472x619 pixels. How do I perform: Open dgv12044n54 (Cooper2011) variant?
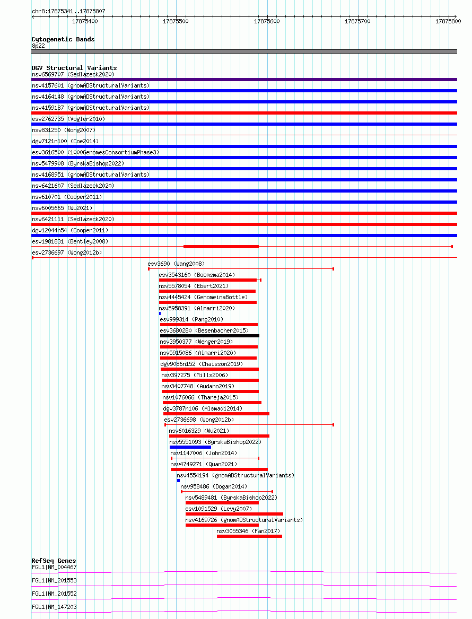[70, 230]
